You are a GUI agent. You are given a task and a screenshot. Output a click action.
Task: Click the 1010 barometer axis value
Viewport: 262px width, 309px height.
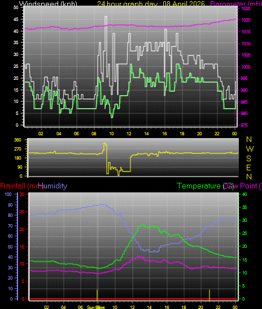[246, 44]
